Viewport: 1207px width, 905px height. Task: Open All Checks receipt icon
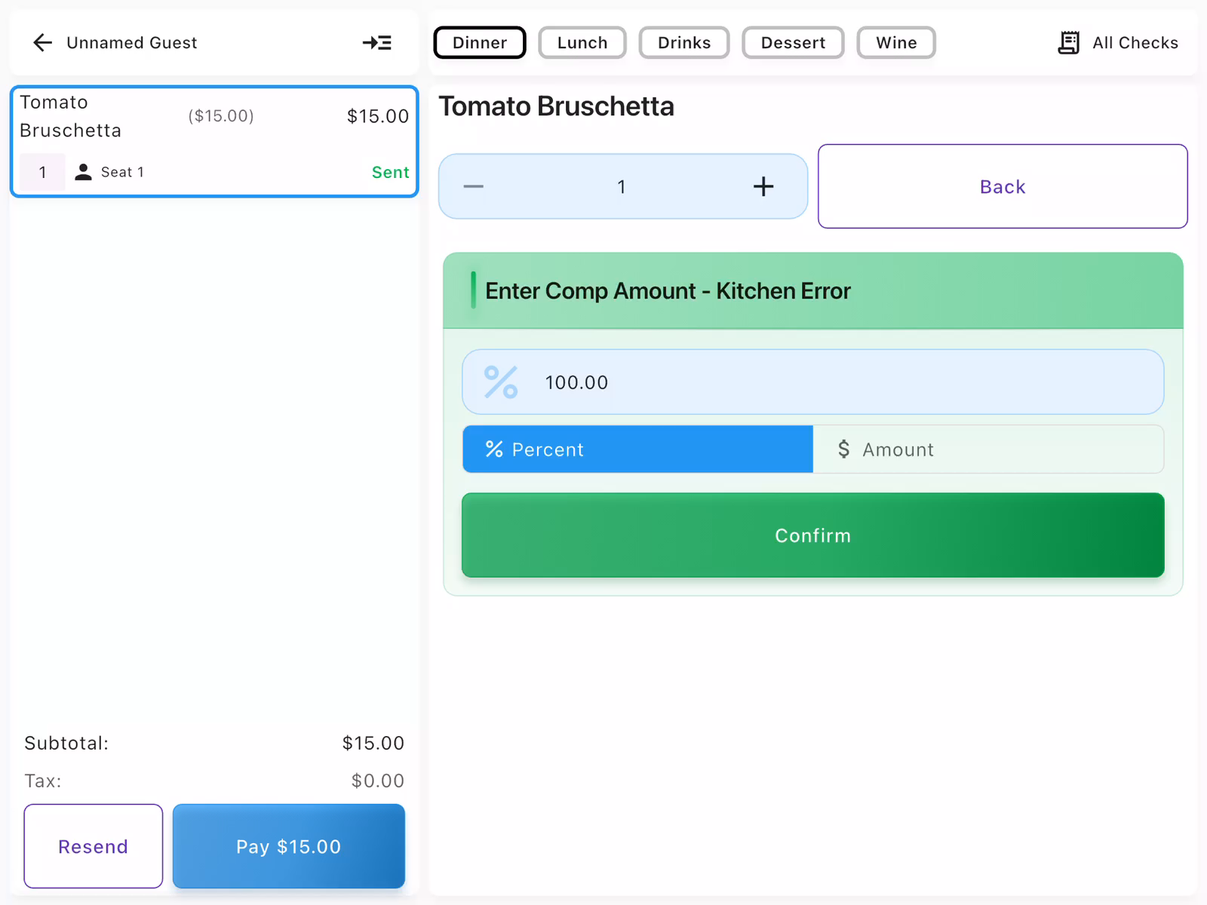coord(1068,43)
